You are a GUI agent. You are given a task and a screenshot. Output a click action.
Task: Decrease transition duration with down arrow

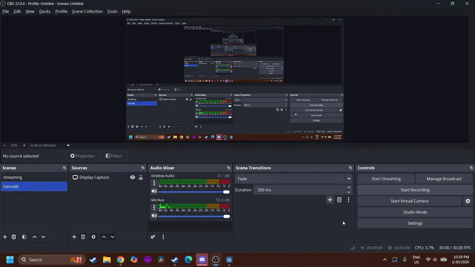[349, 192]
